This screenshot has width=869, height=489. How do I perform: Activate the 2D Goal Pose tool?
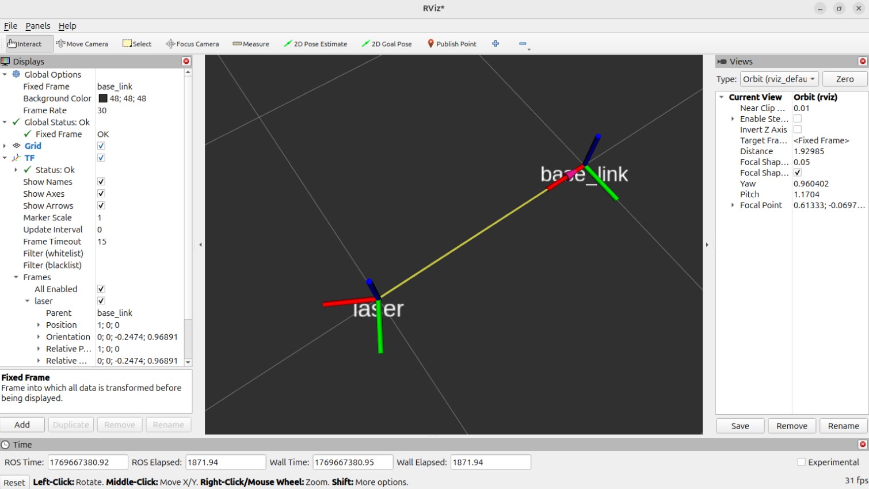pyautogui.click(x=387, y=43)
